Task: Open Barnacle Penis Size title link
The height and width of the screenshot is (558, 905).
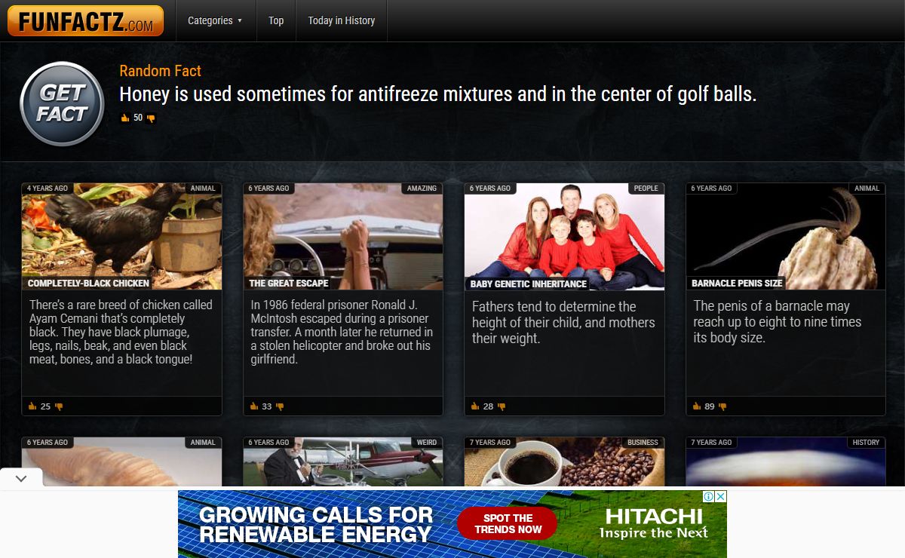Action: click(738, 284)
